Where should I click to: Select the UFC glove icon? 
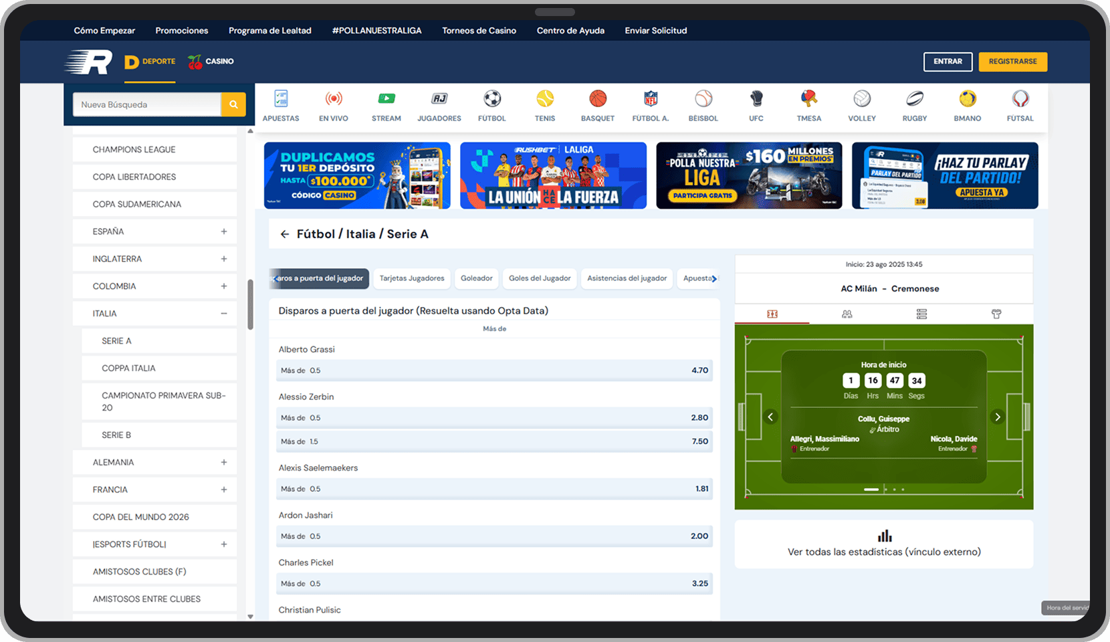click(756, 99)
